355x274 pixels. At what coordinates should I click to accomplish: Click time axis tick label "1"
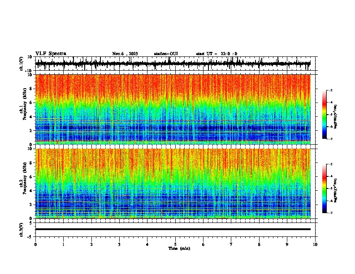pyautogui.click(x=64, y=244)
